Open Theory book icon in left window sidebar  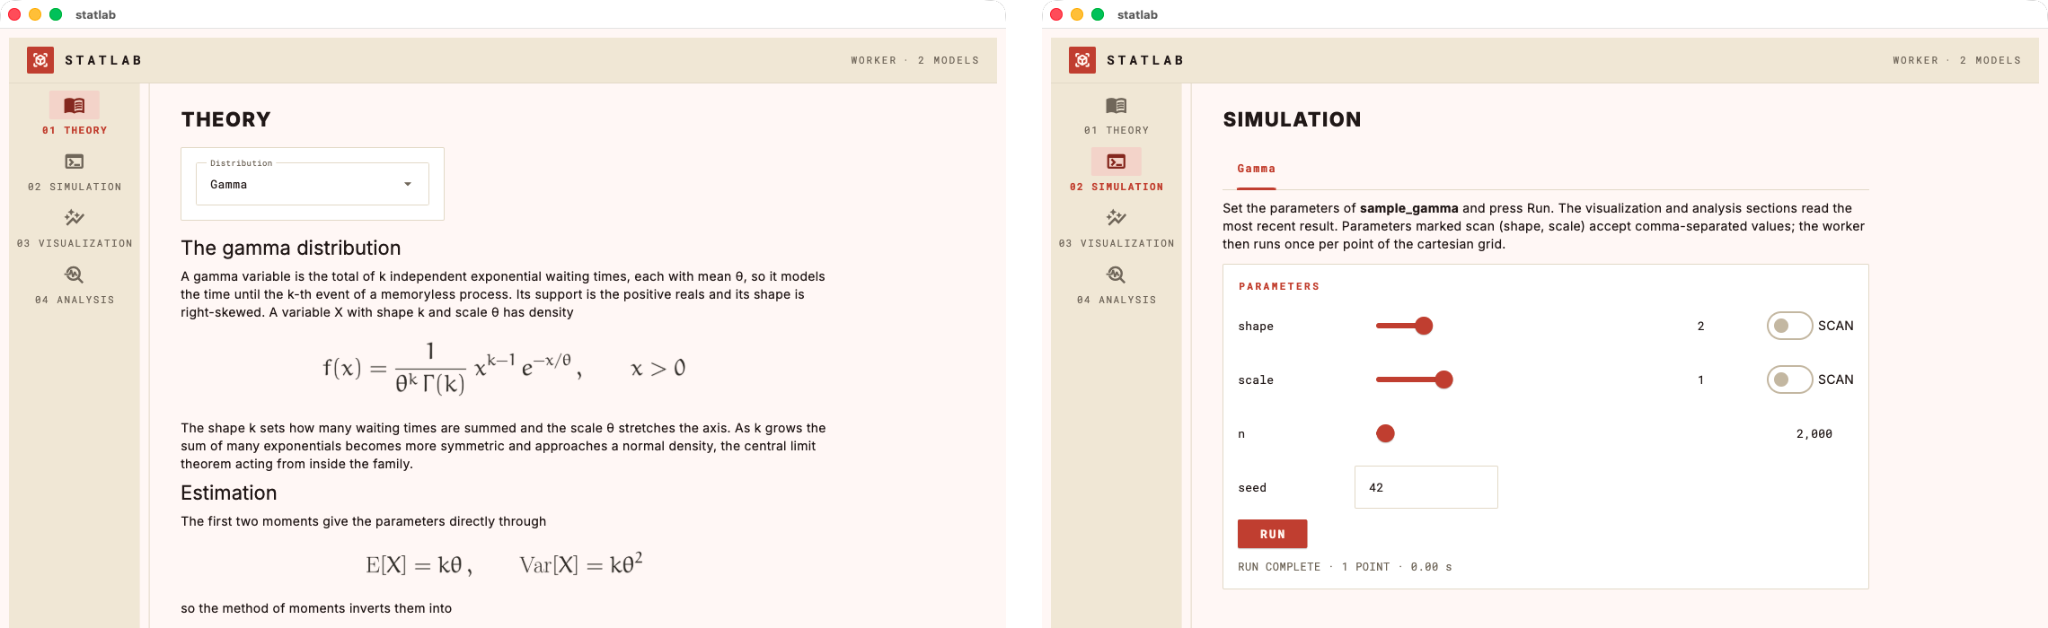(x=75, y=106)
